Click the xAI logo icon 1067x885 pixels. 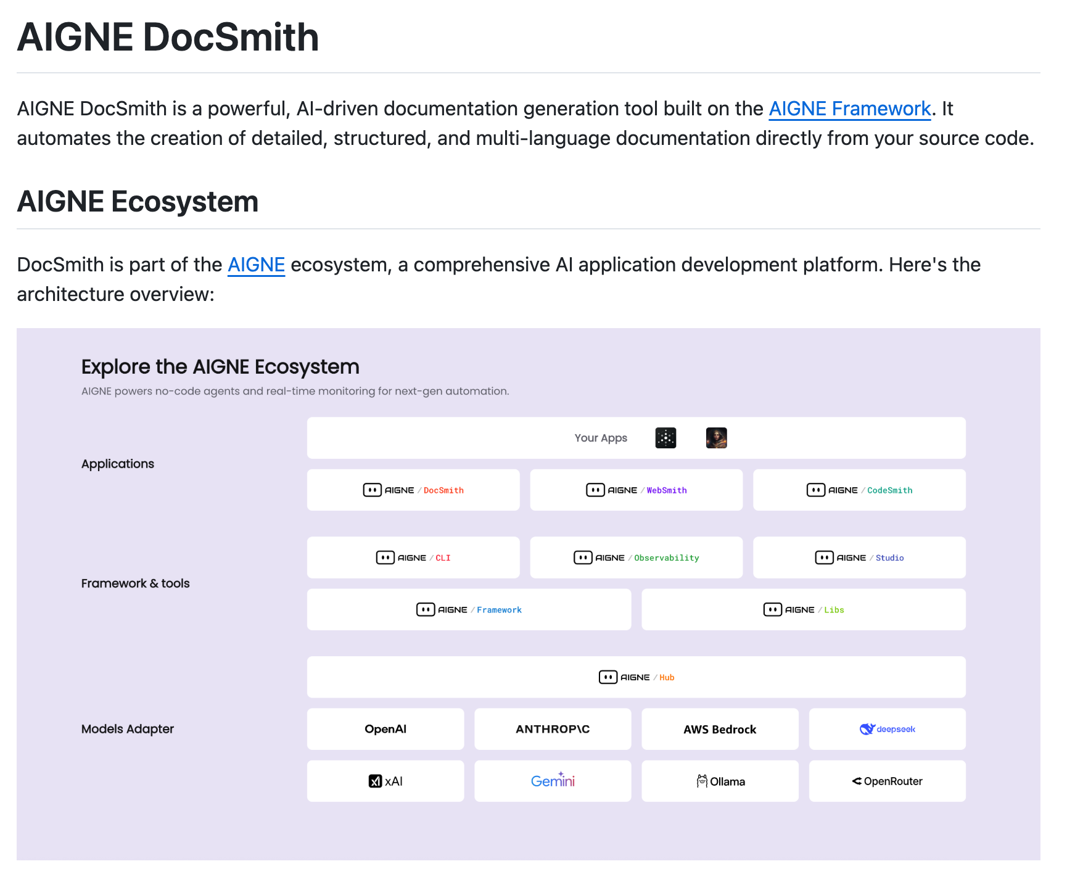375,781
